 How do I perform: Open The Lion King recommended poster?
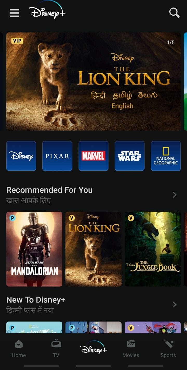[x=94, y=249]
